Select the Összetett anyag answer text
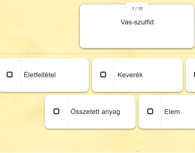195x153 pixels. click(95, 112)
